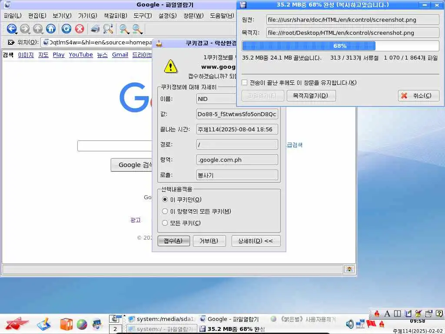Launch the globe browser icon on the panel

click(x=82, y=324)
